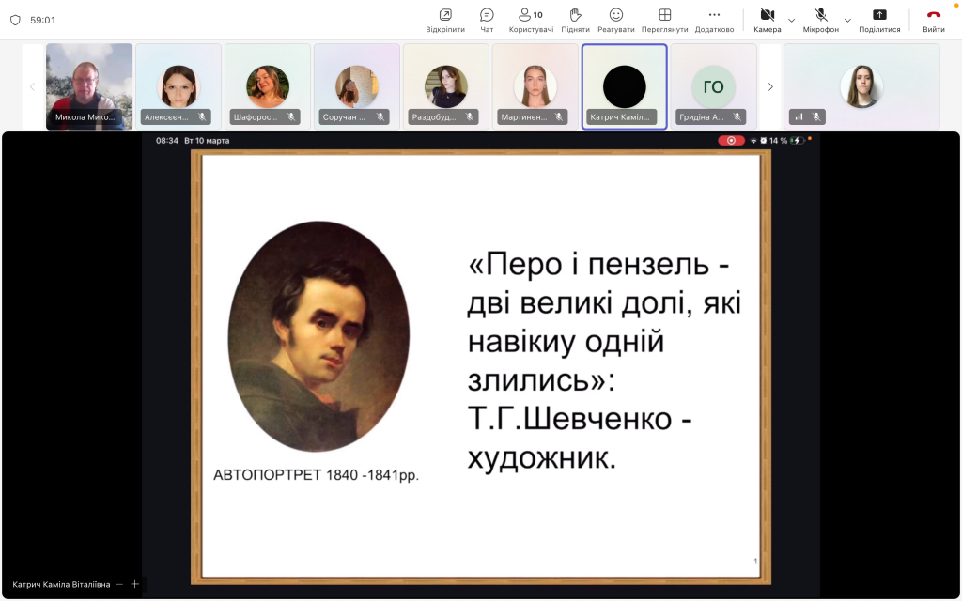
Task: Show next participants with right chevron
Action: point(770,86)
